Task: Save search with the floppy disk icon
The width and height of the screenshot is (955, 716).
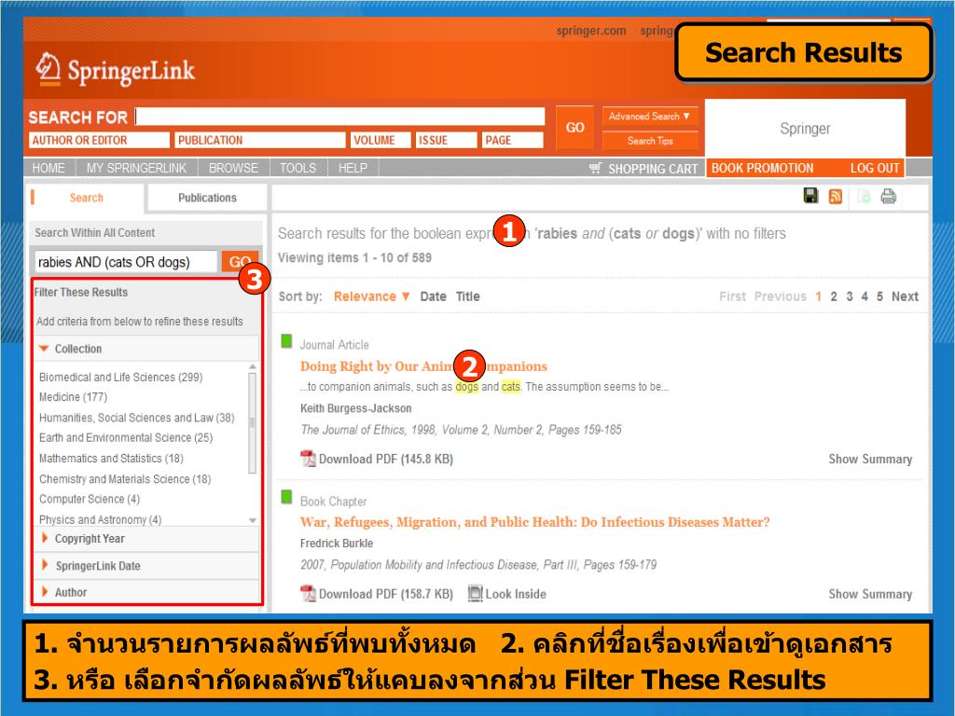Action: point(810,196)
